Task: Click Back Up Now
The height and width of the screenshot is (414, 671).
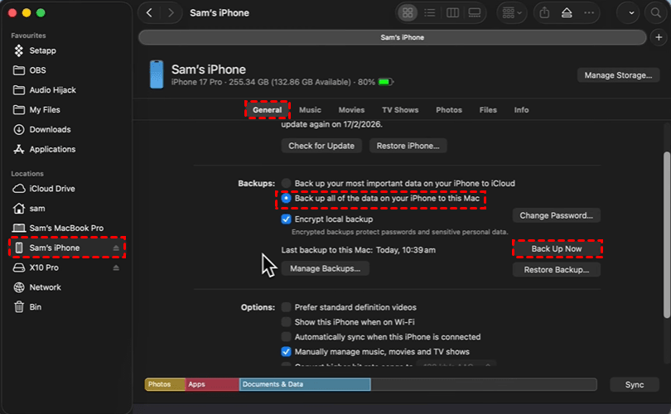Action: 557,249
